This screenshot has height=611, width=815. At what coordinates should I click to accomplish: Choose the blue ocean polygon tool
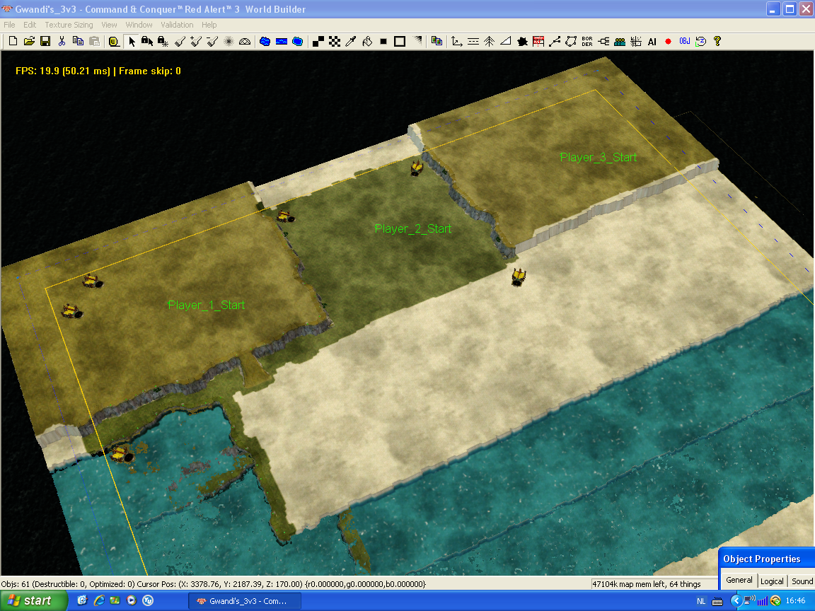[298, 41]
